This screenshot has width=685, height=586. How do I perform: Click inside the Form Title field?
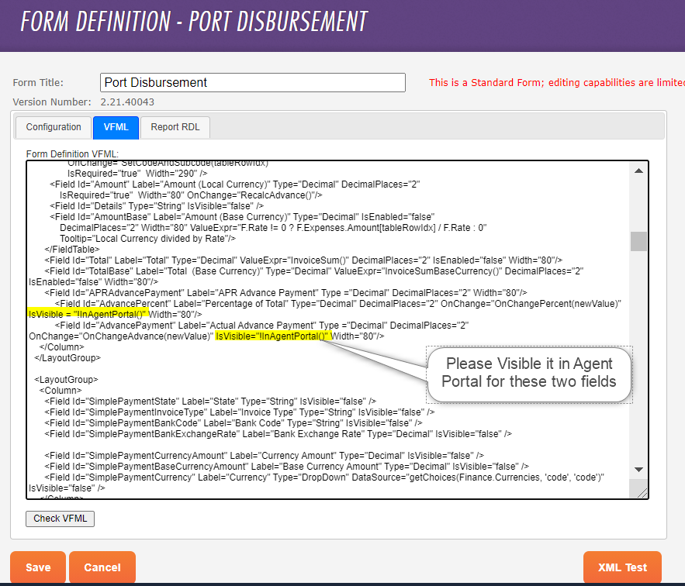pyautogui.click(x=252, y=82)
